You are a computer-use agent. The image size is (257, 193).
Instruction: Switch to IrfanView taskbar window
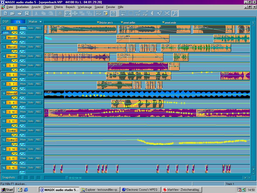coord(182,190)
